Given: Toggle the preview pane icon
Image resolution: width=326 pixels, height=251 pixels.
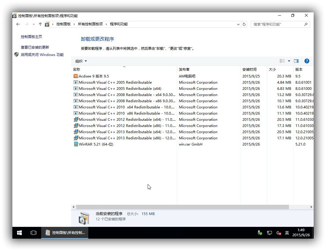Looking at the screenshot, I should point(296,61).
